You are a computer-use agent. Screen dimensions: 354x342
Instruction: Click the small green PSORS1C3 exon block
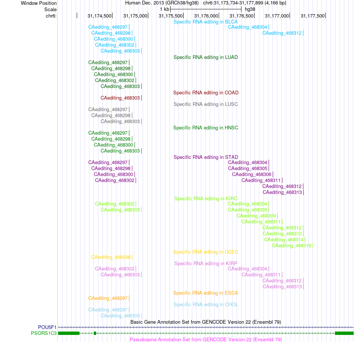[x=95, y=333]
